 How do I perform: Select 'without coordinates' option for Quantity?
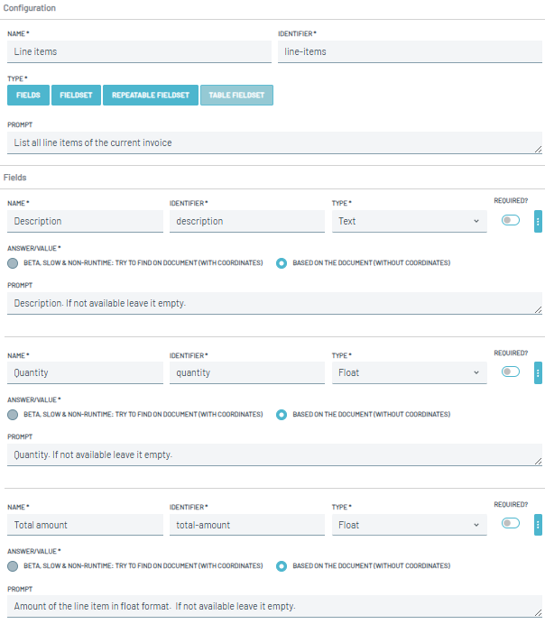tap(282, 415)
